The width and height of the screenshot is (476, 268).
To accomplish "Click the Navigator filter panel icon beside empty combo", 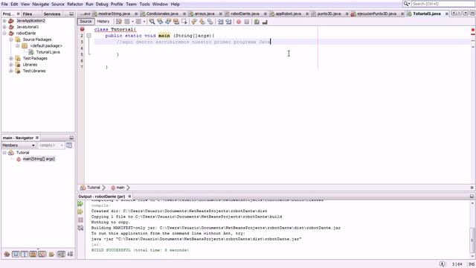I will coord(69,145).
